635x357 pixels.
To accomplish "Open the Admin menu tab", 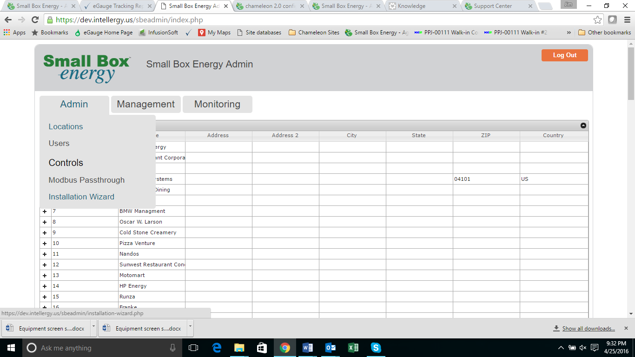I will tap(74, 104).
